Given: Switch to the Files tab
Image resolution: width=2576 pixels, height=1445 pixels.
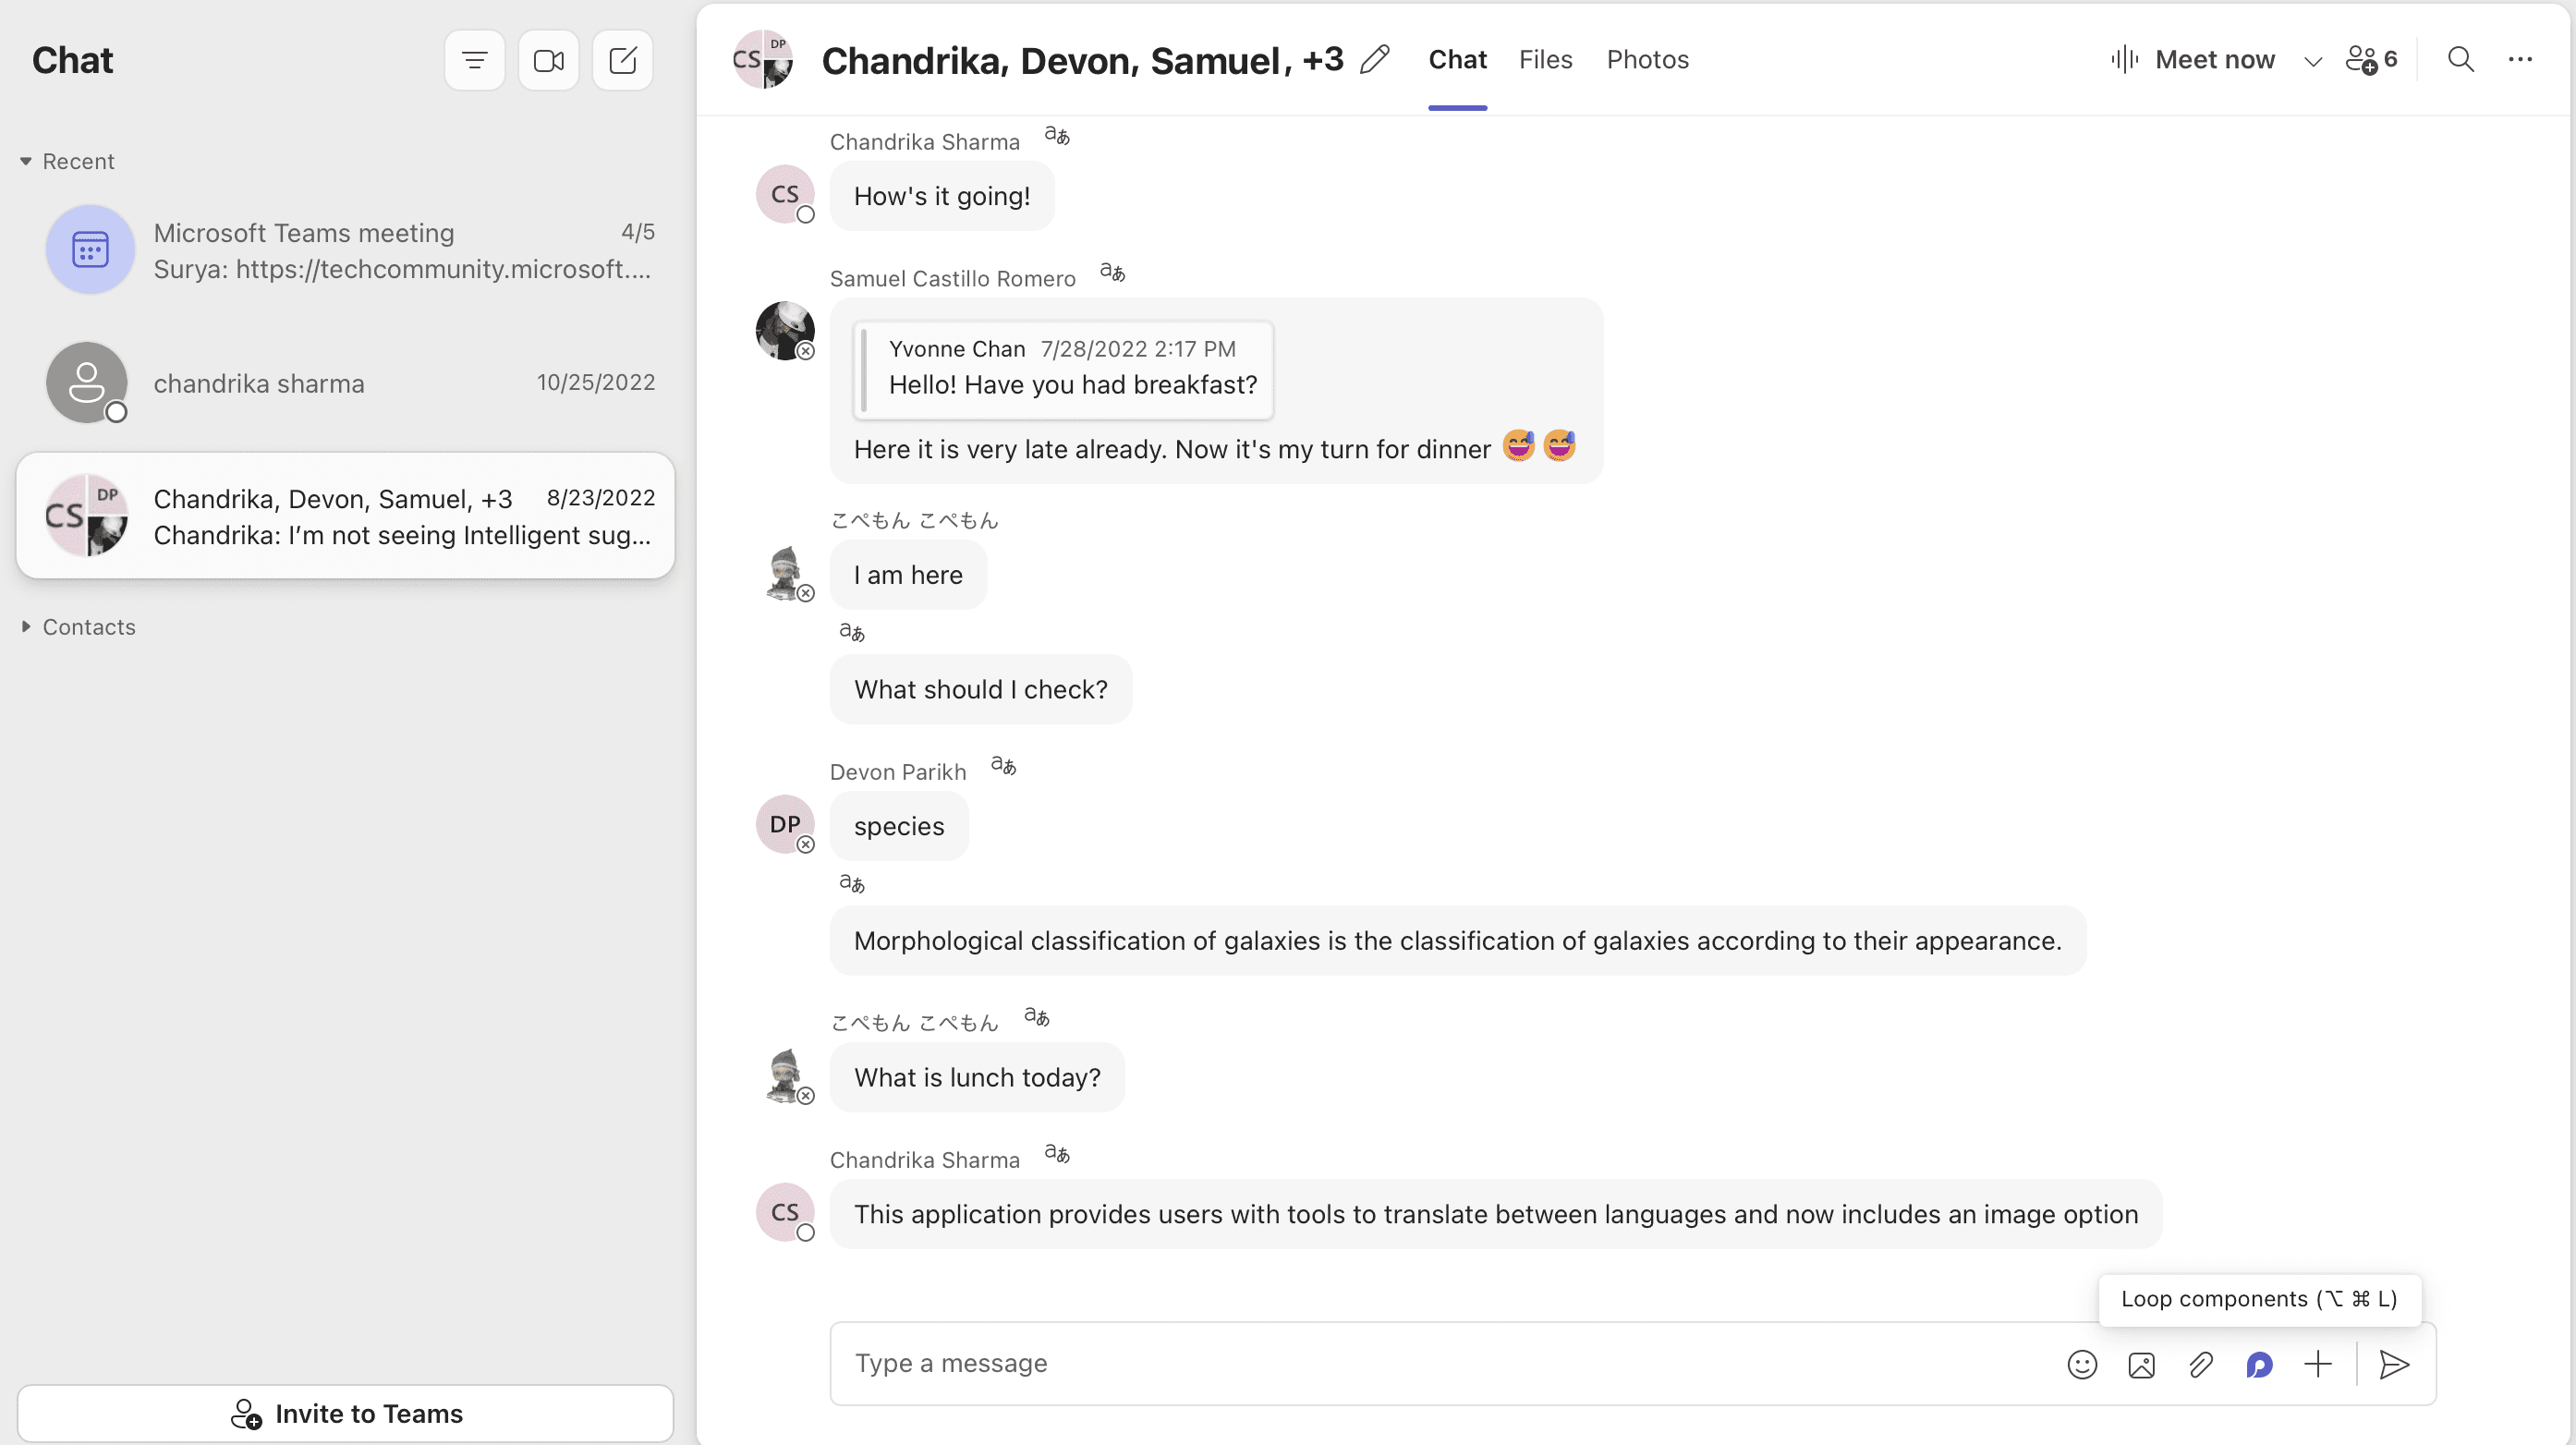Looking at the screenshot, I should pyautogui.click(x=1545, y=60).
